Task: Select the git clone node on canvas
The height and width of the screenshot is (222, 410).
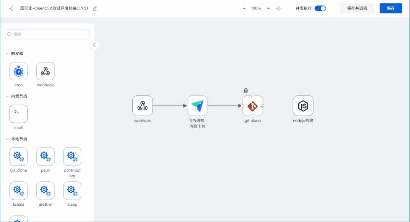Action: coord(252,106)
